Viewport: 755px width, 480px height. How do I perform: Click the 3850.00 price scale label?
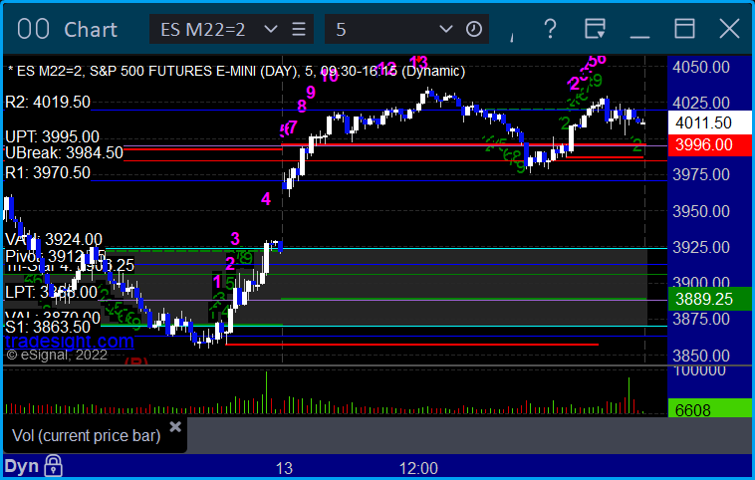pos(701,356)
